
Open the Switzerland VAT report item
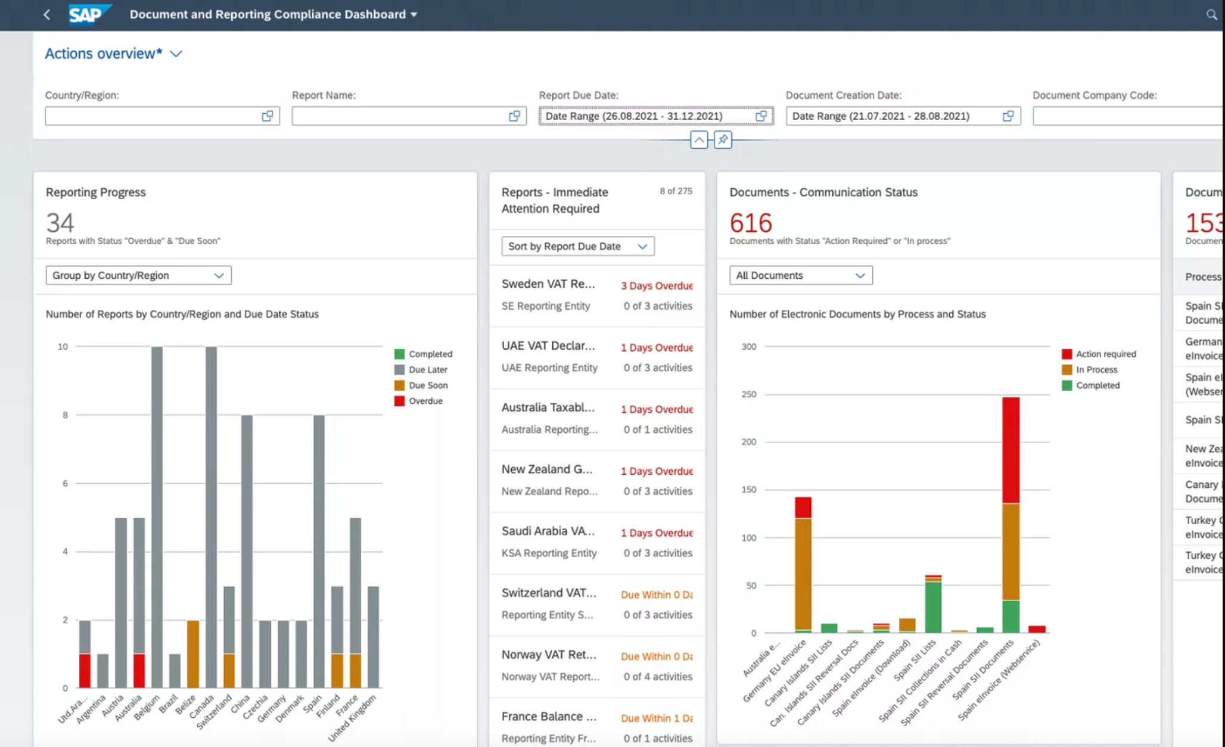click(597, 605)
